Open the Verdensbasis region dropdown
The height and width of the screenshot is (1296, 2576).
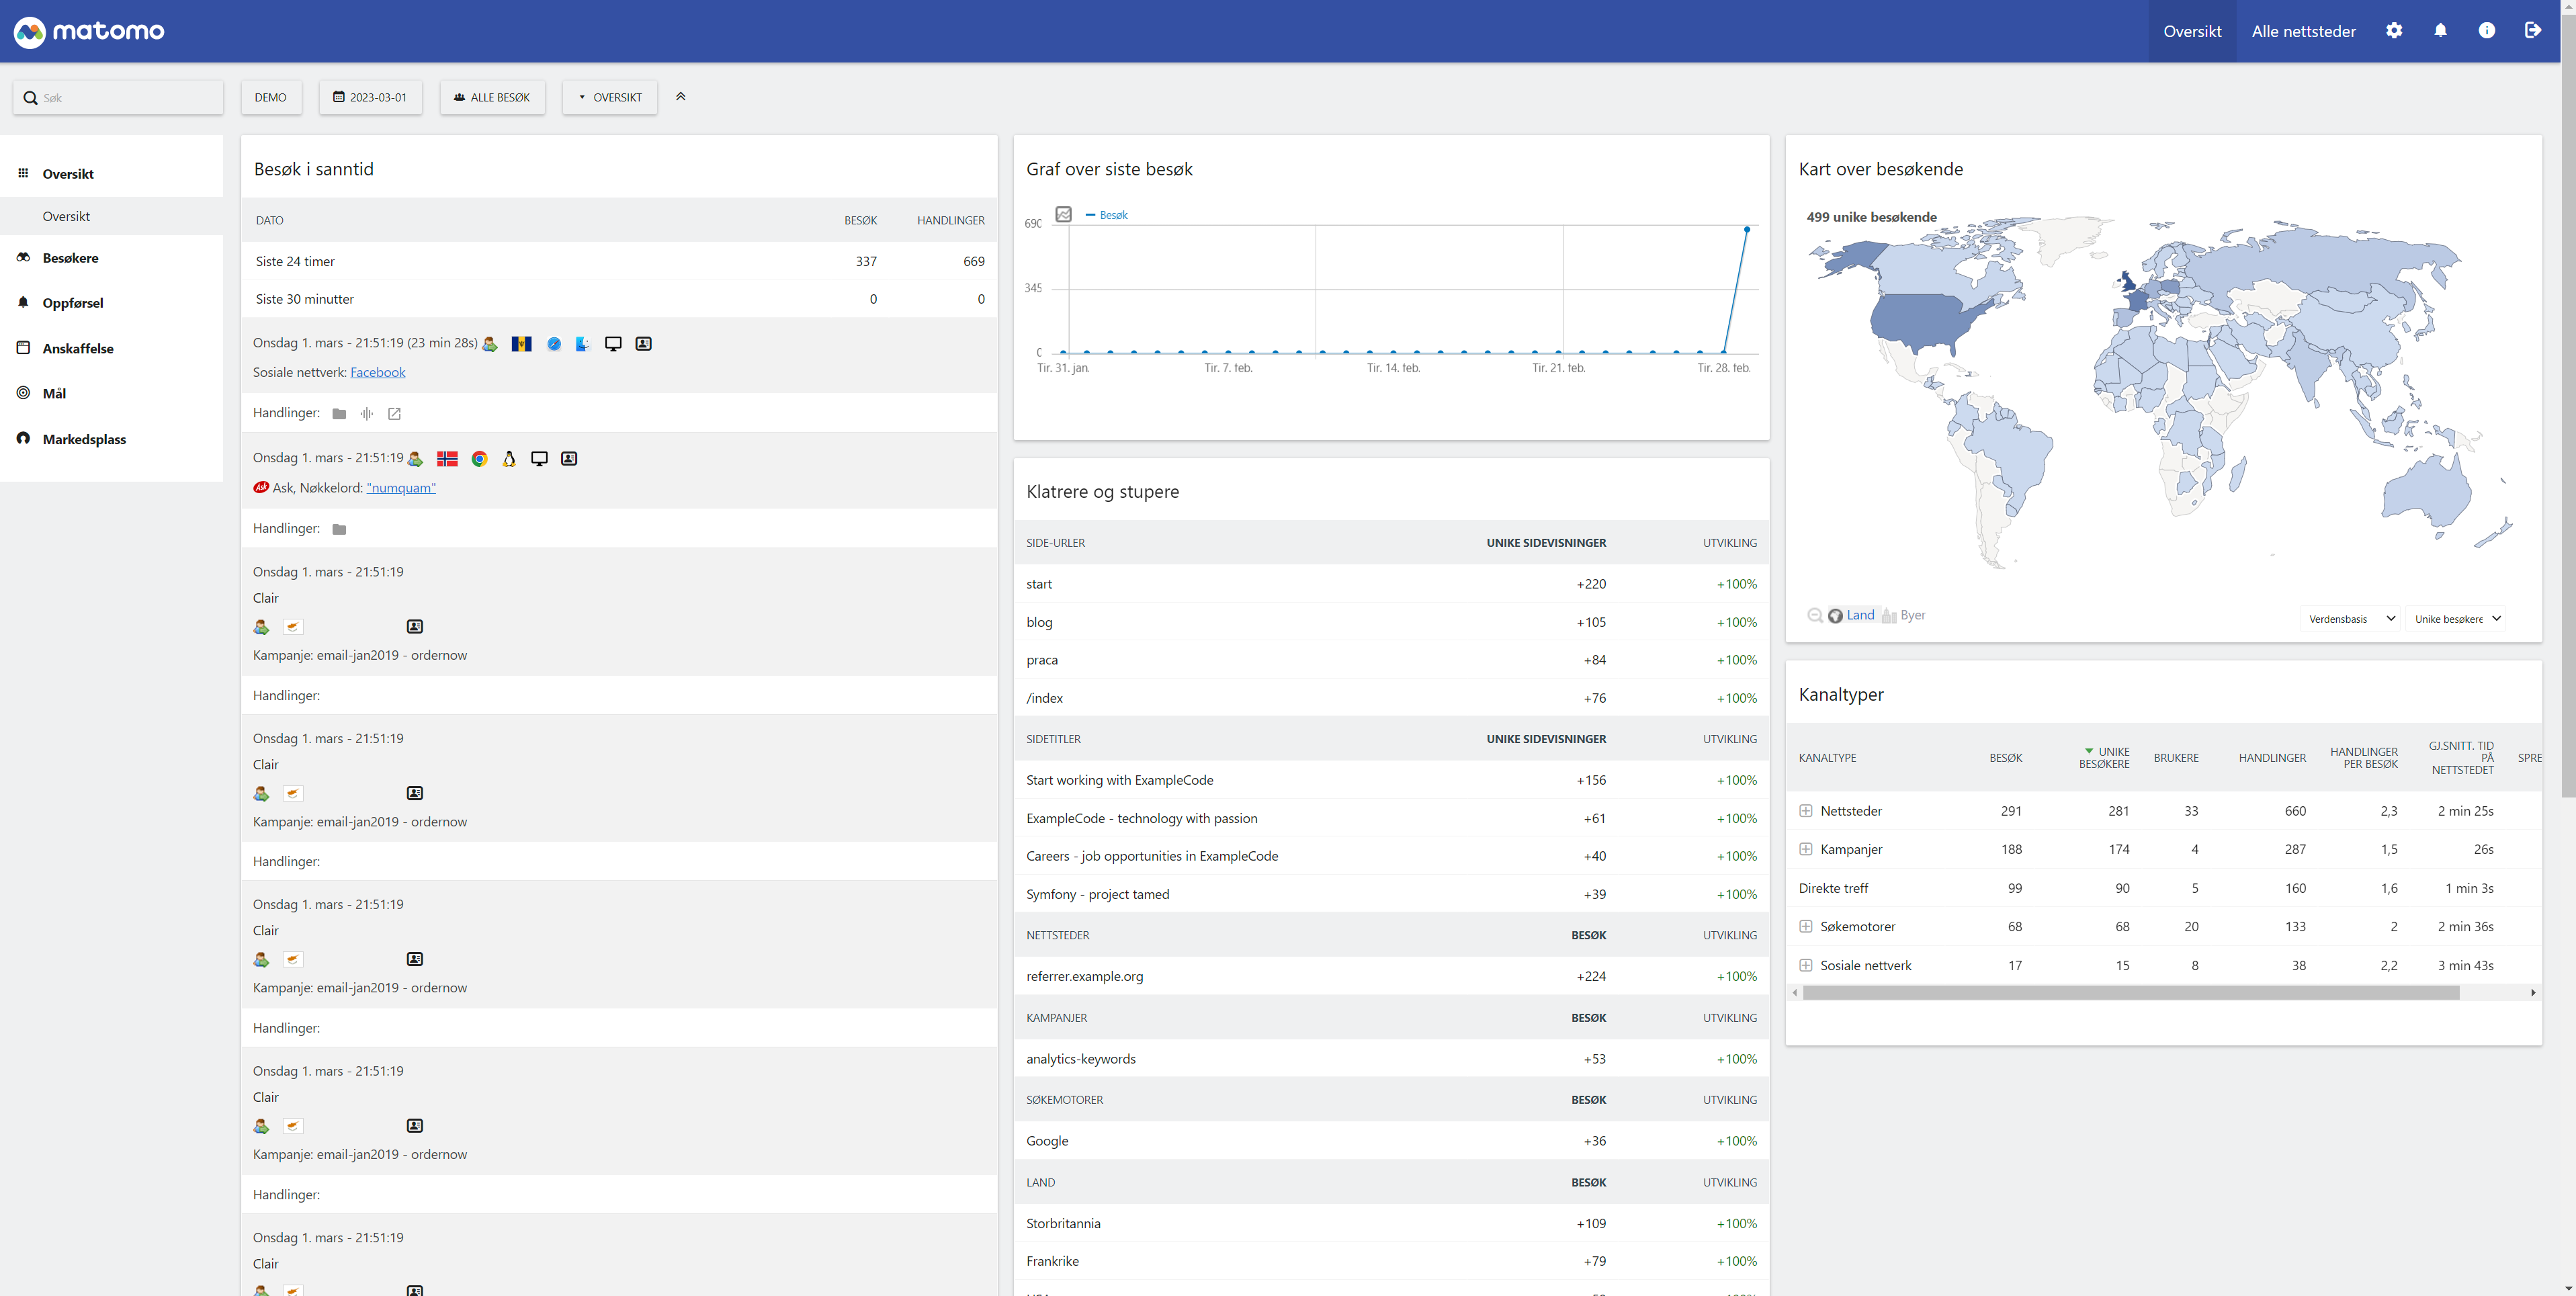tap(2351, 619)
